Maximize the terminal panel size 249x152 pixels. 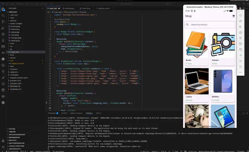click(x=244, y=113)
